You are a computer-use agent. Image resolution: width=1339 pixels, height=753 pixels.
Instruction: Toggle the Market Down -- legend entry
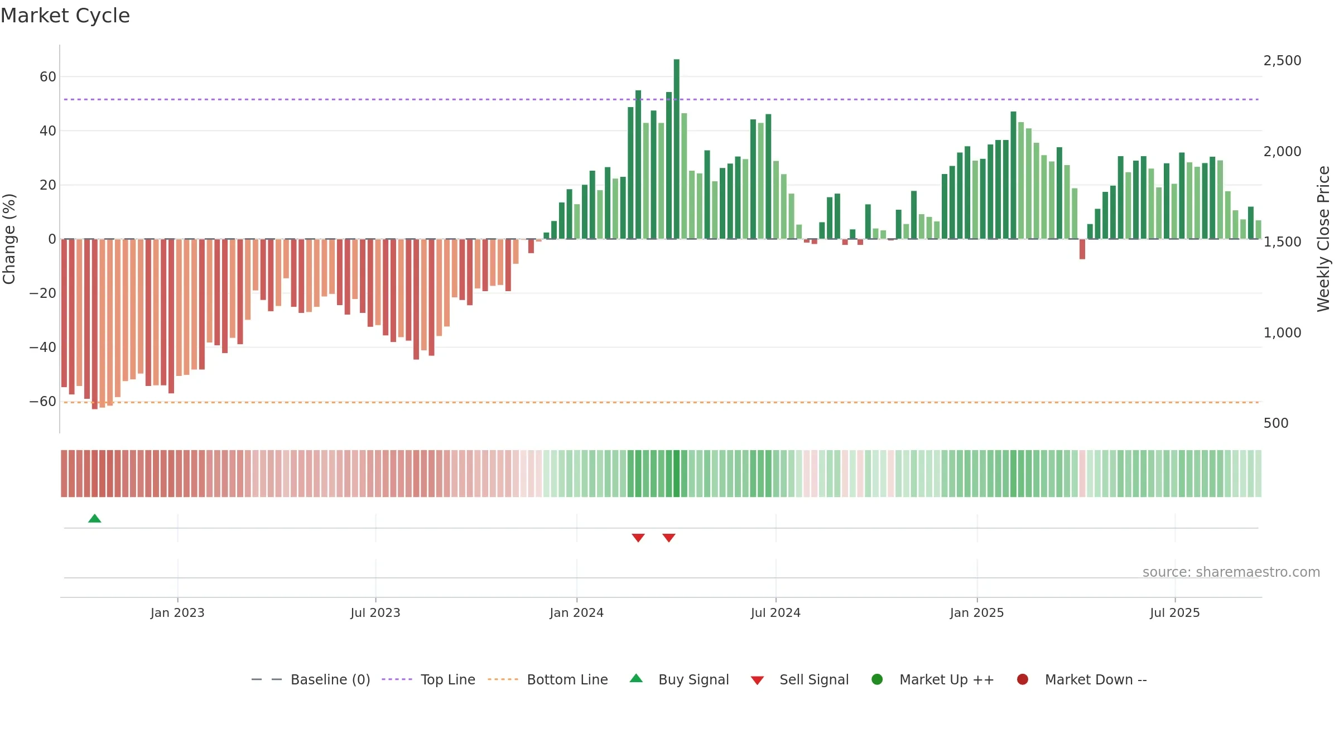click(x=1082, y=679)
